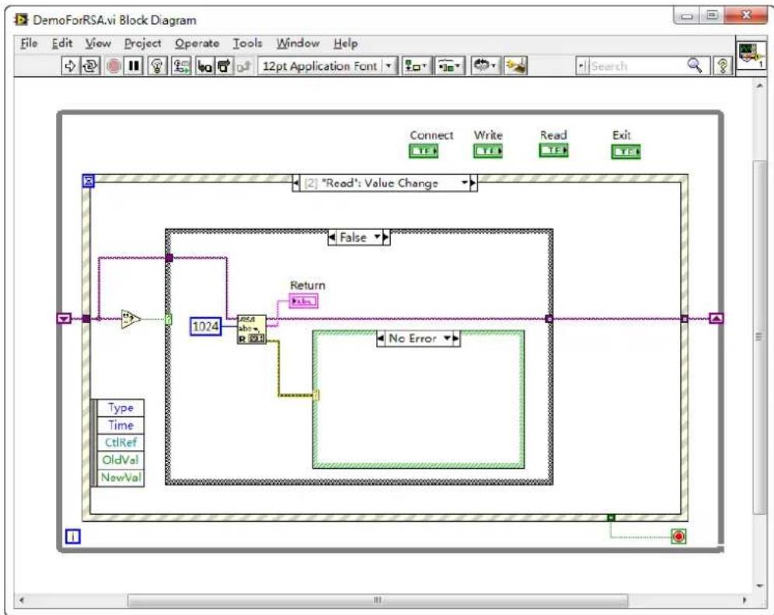774x615 pixels.
Task: Open the Tools menu
Action: pos(247,43)
